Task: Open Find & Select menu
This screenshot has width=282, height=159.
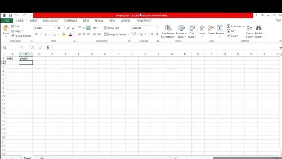Action: tap(259, 31)
